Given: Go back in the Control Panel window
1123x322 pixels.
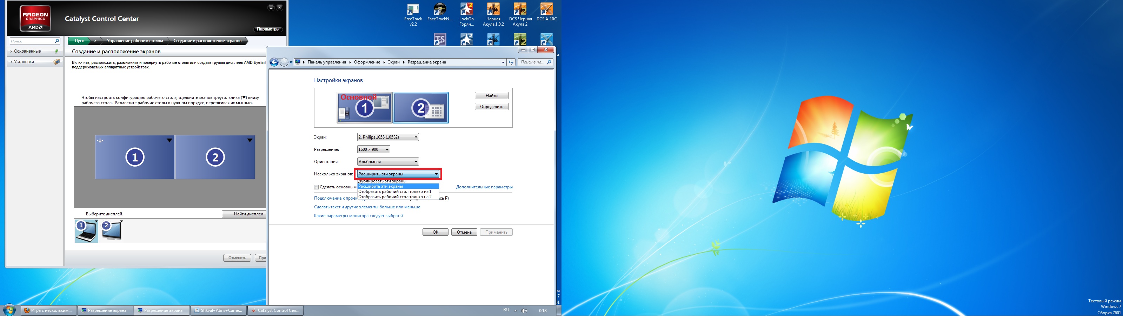Looking at the screenshot, I should pyautogui.click(x=274, y=62).
